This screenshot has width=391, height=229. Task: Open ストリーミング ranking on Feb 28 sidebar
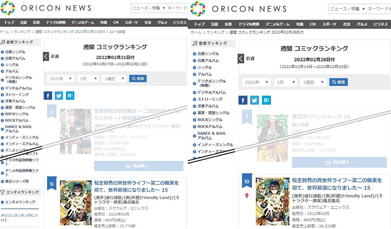pos(210,99)
